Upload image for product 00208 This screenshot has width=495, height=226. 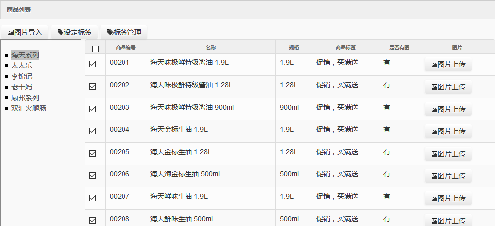tap(448, 221)
